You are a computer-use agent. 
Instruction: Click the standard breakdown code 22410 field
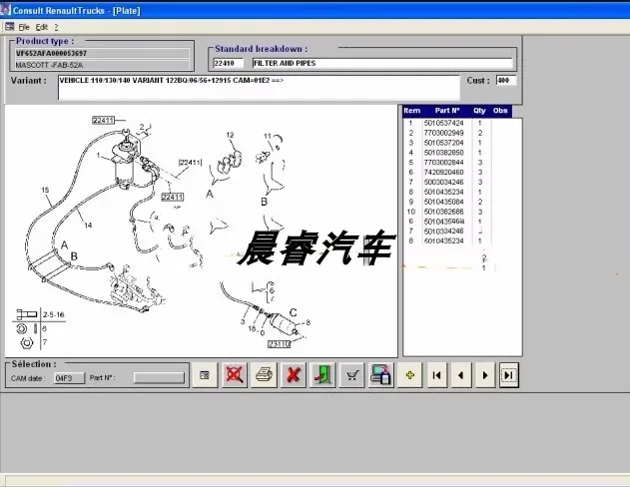pos(229,64)
